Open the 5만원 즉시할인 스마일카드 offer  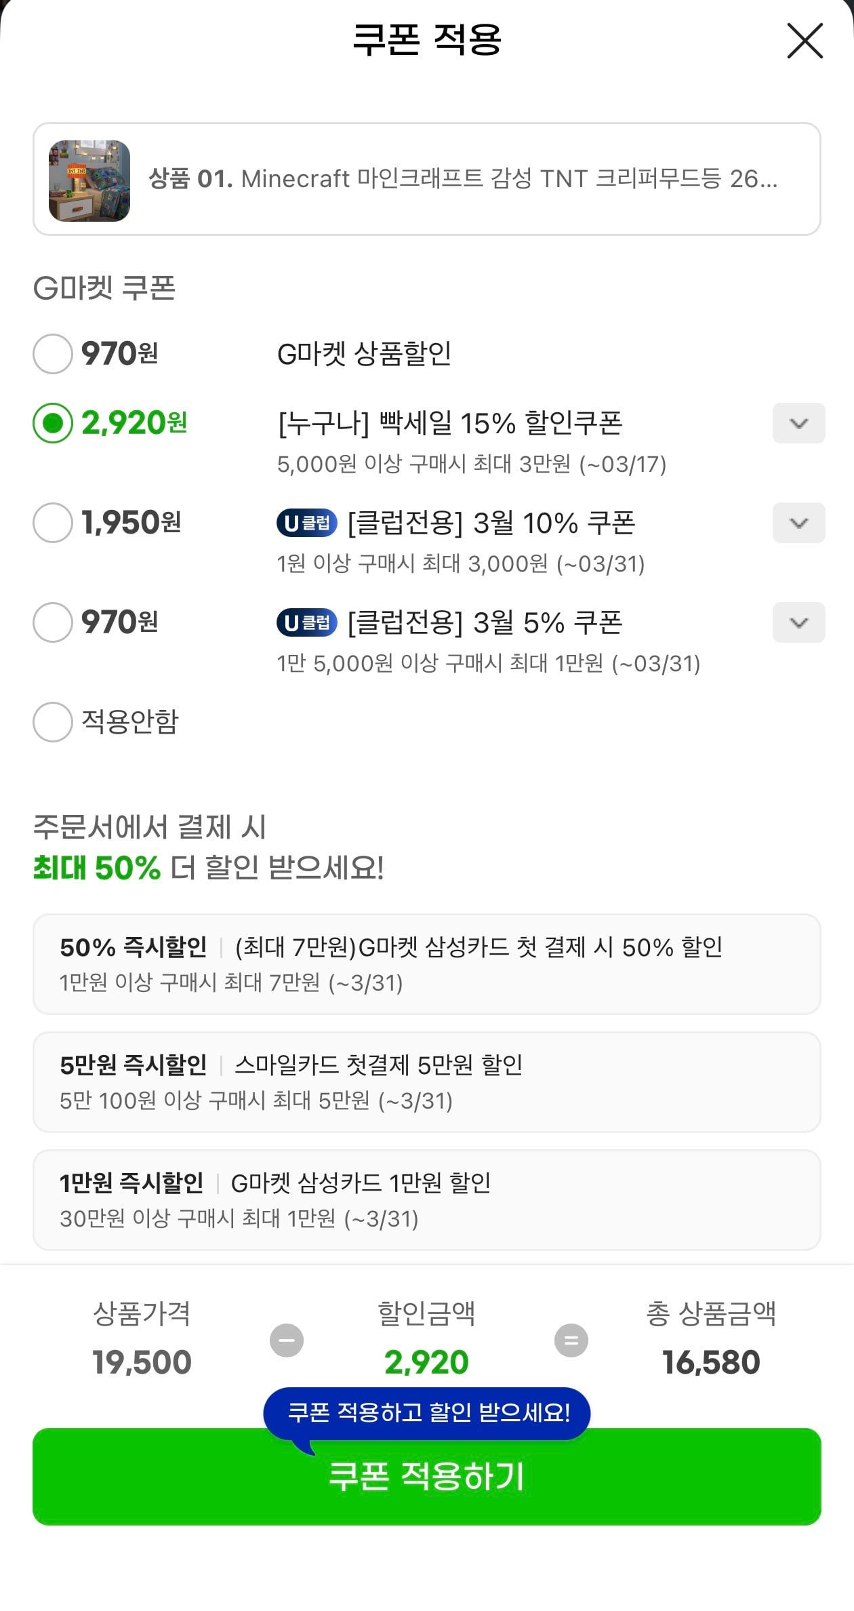click(x=427, y=1082)
